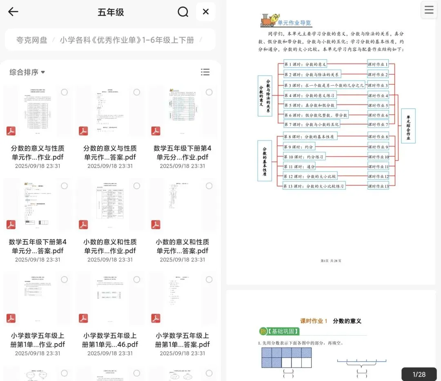Open breadcrumb 小学各科《优秀作业单》1-6年级上下册

(x=127, y=40)
